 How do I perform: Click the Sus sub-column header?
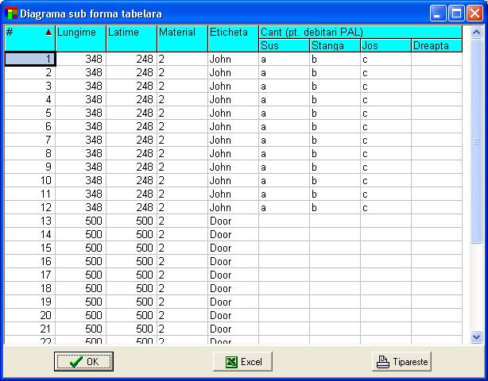click(x=284, y=46)
